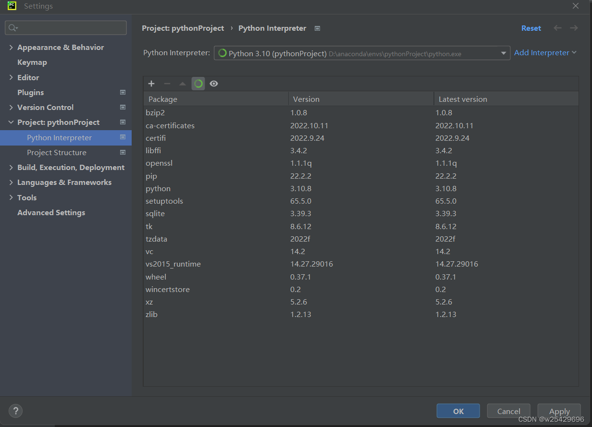Toggle the Use Conda Package Manager icon
The image size is (592, 427).
[198, 83]
